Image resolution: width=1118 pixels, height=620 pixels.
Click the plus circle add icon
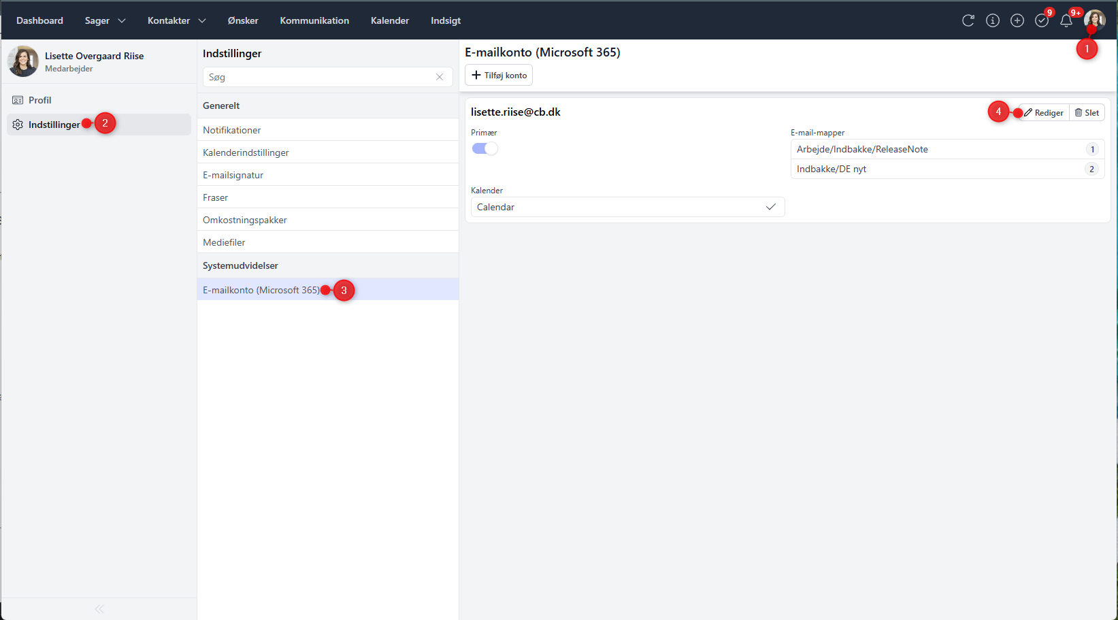tap(1017, 20)
